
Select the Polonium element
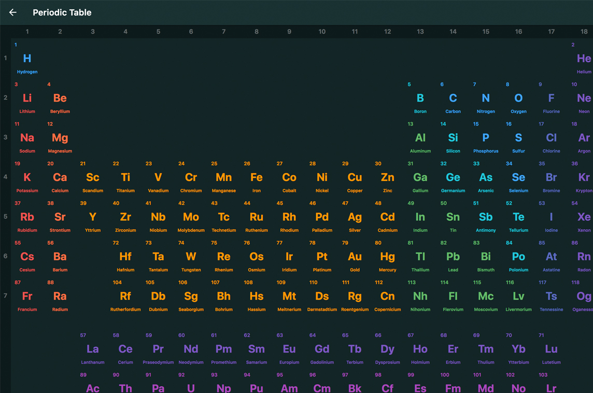518,257
